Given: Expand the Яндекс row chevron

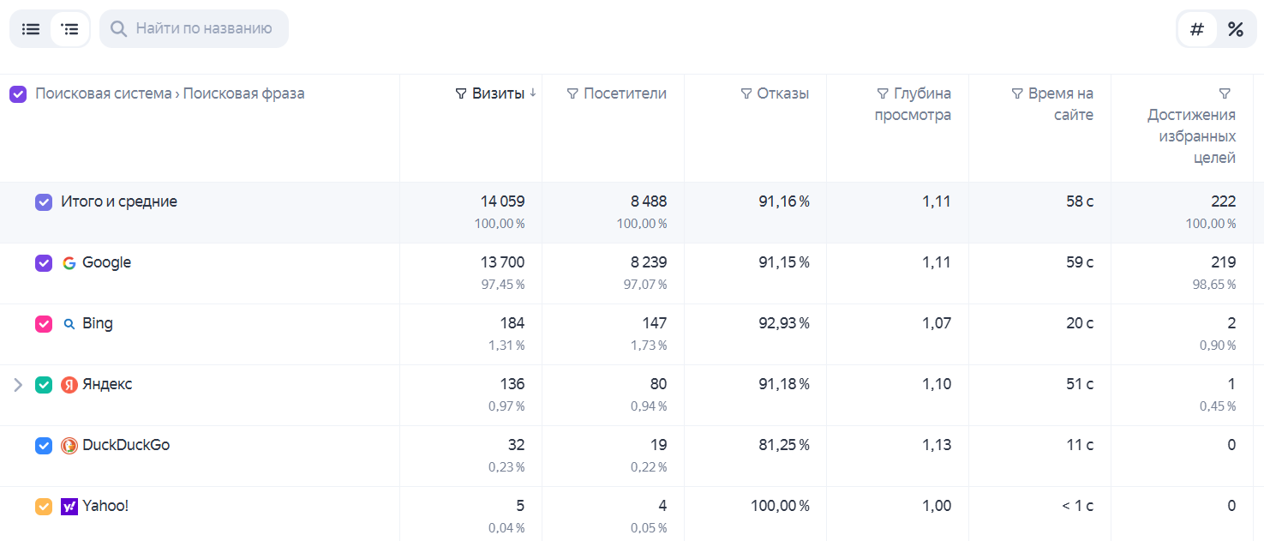Looking at the screenshot, I should coord(17,385).
